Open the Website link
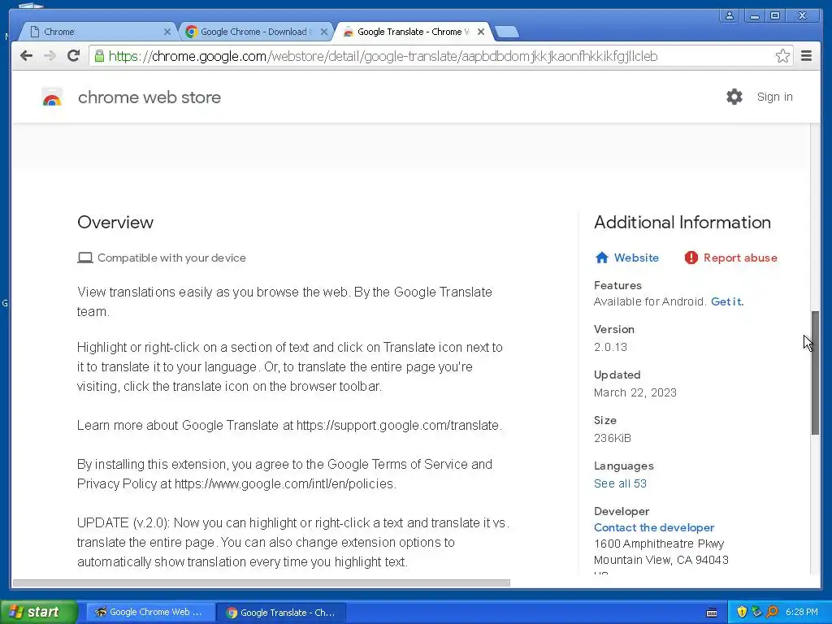 (636, 258)
